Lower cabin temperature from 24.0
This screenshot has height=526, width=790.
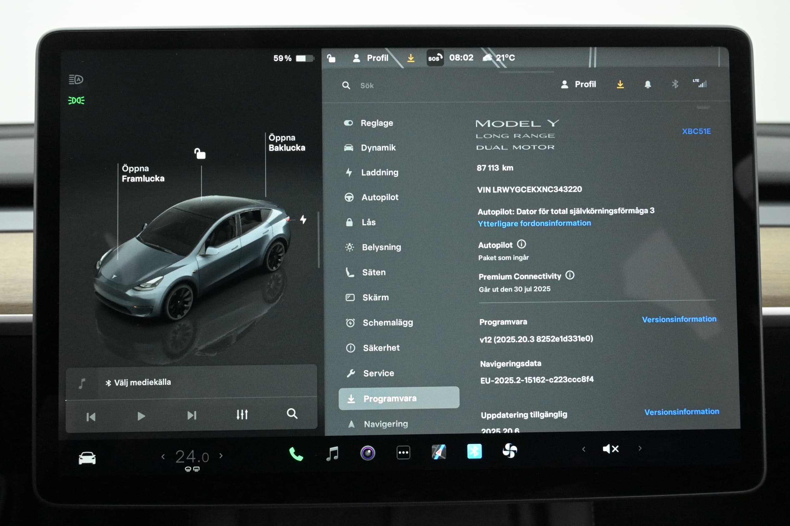[x=163, y=456]
